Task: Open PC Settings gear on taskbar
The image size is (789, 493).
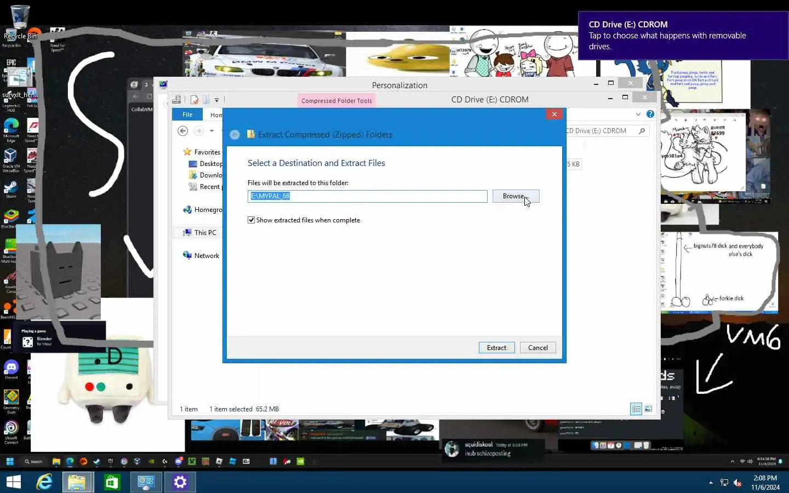Action: (x=180, y=482)
